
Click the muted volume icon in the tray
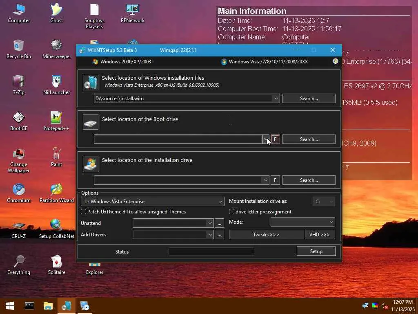click(385, 306)
